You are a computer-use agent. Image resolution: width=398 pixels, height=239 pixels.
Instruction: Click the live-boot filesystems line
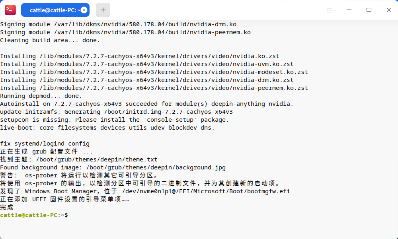107,128
